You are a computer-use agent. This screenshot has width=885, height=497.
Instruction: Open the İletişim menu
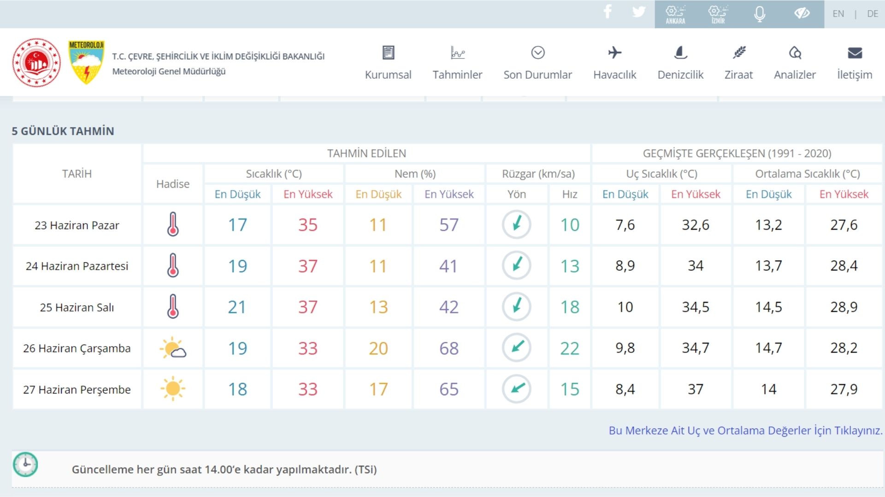pyautogui.click(x=855, y=75)
